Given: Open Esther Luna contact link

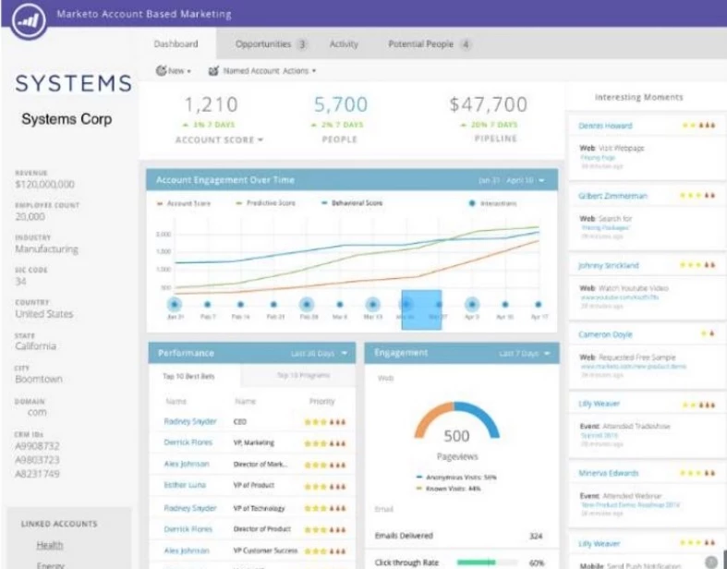Looking at the screenshot, I should (x=185, y=485).
